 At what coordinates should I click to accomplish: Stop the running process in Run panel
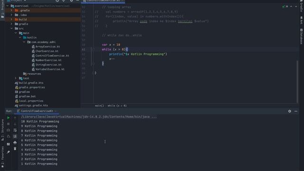click(9, 123)
